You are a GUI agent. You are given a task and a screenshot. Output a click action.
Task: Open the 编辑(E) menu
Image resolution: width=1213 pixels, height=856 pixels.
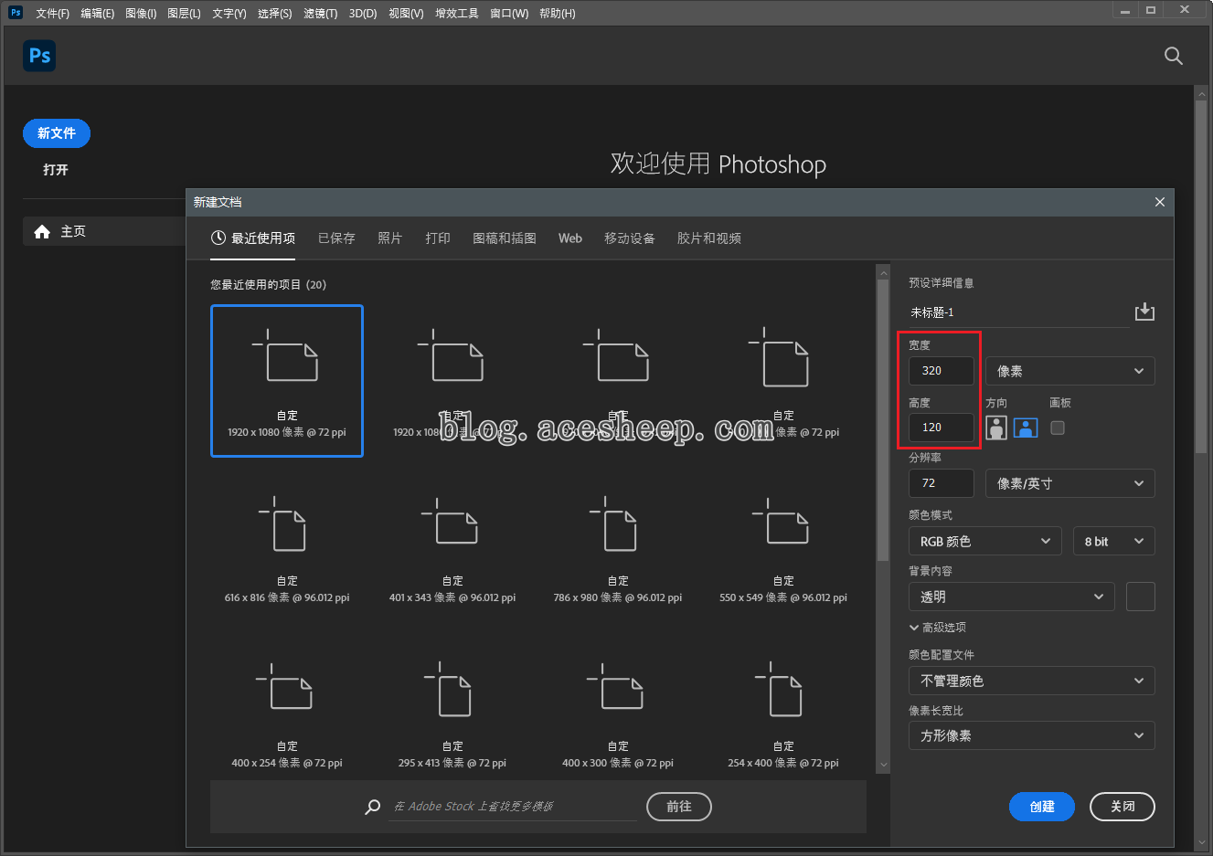97,14
